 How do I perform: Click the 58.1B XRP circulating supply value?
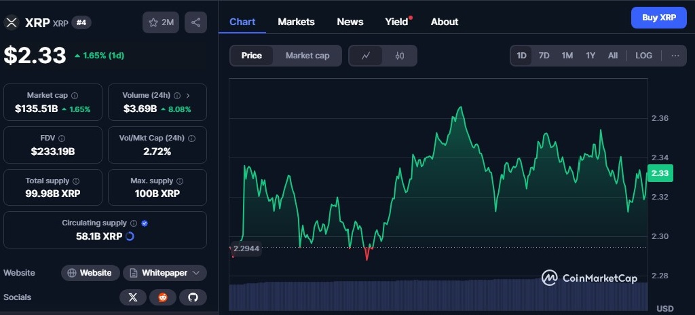coord(99,236)
